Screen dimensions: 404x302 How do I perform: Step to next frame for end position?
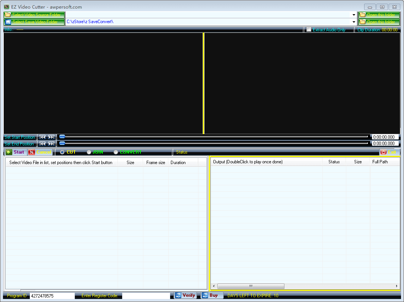coord(52,144)
